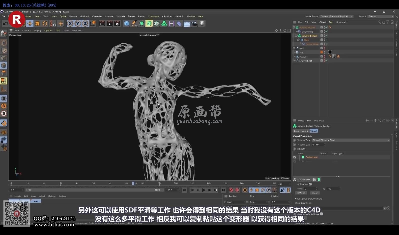
Task: Open the Render menu
Action: [142, 16]
